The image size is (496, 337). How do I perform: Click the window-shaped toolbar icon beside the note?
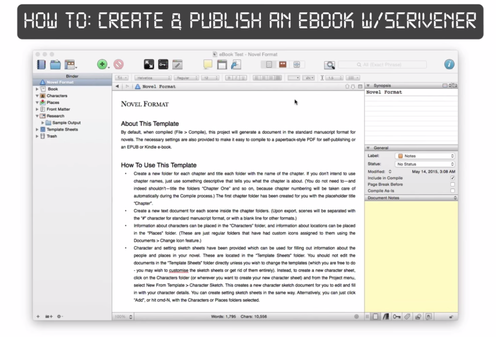(222, 64)
